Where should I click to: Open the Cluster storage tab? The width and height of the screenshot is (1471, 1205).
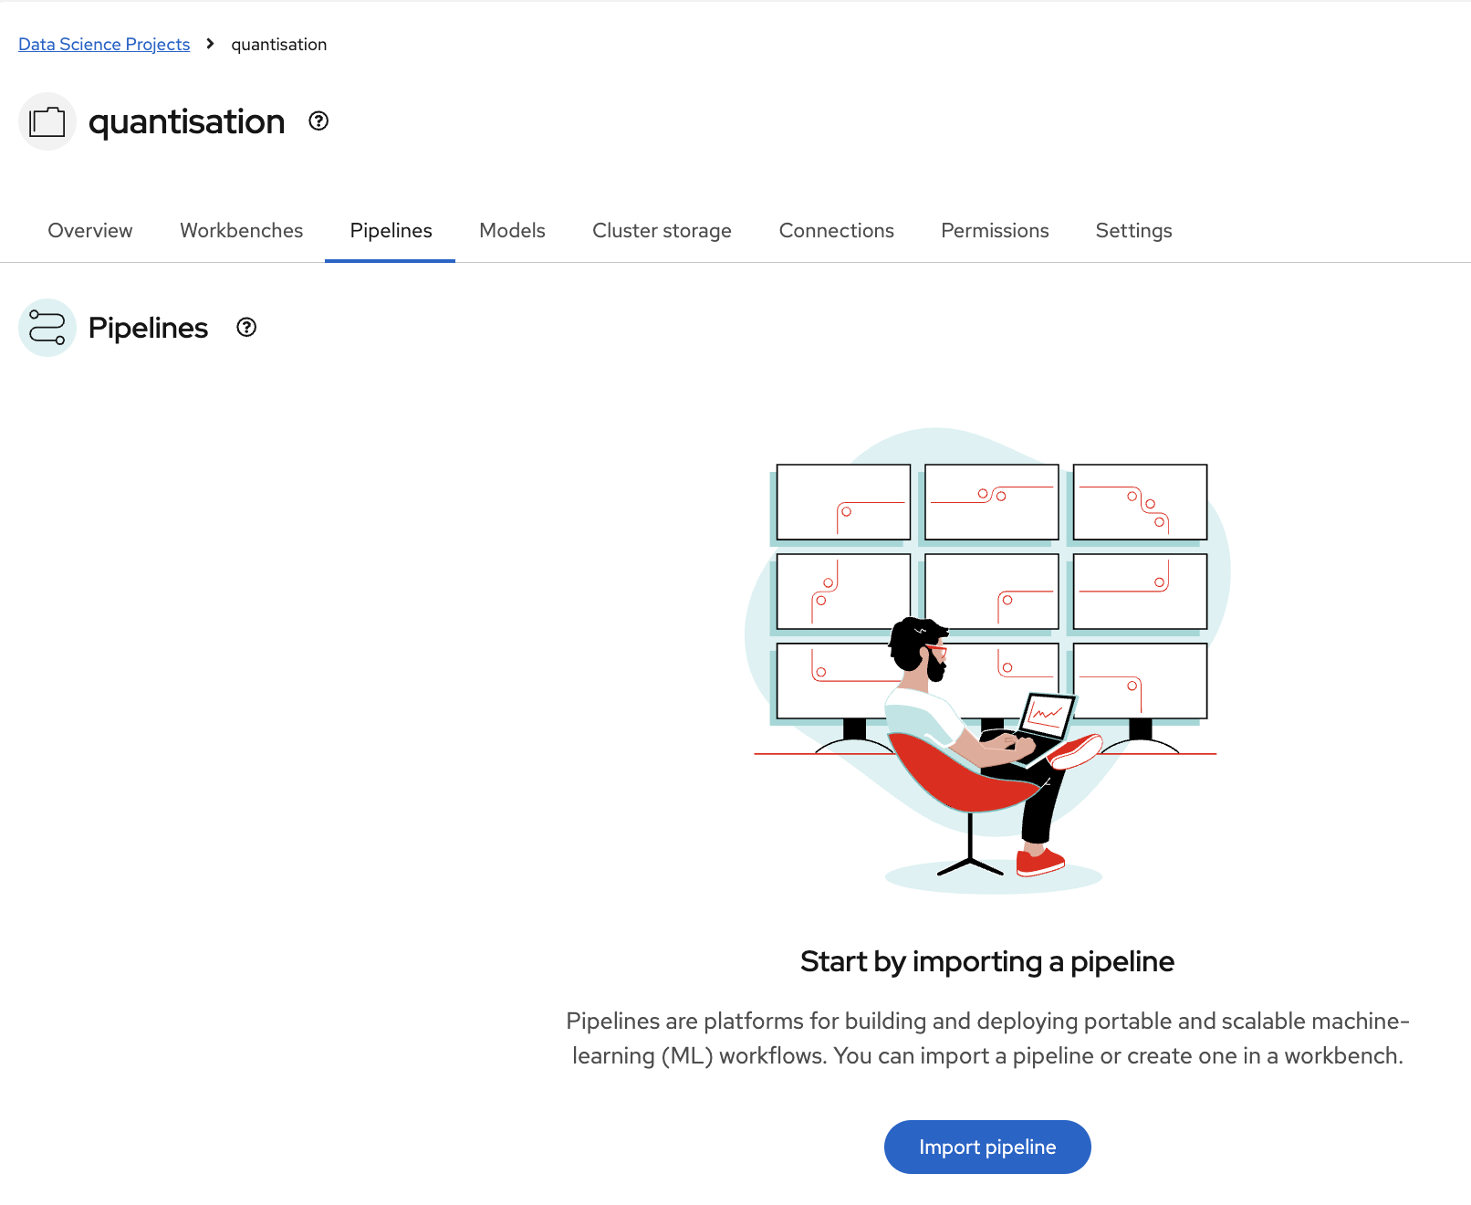(662, 231)
